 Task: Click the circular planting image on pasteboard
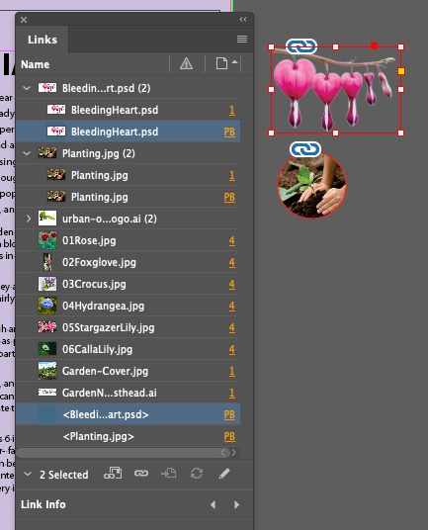tap(311, 185)
